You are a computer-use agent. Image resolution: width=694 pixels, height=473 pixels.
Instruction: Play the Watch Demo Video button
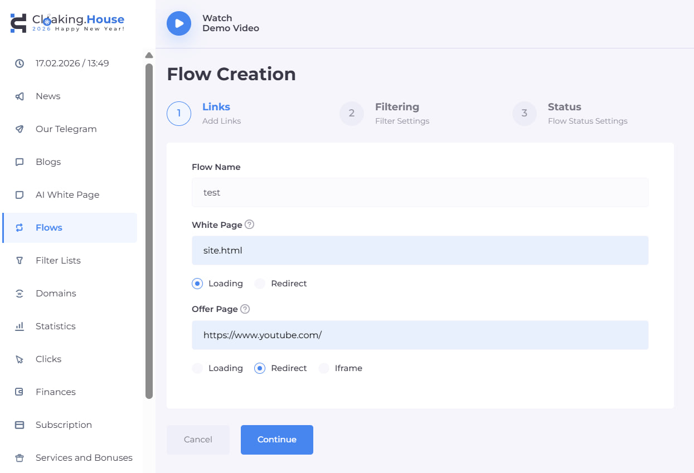[179, 23]
